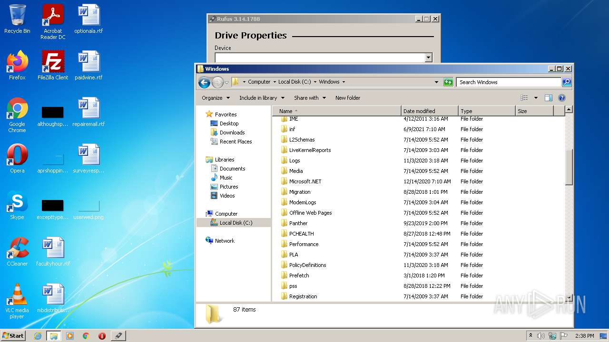
Task: Open the Share with dropdown
Action: pyautogui.click(x=310, y=98)
